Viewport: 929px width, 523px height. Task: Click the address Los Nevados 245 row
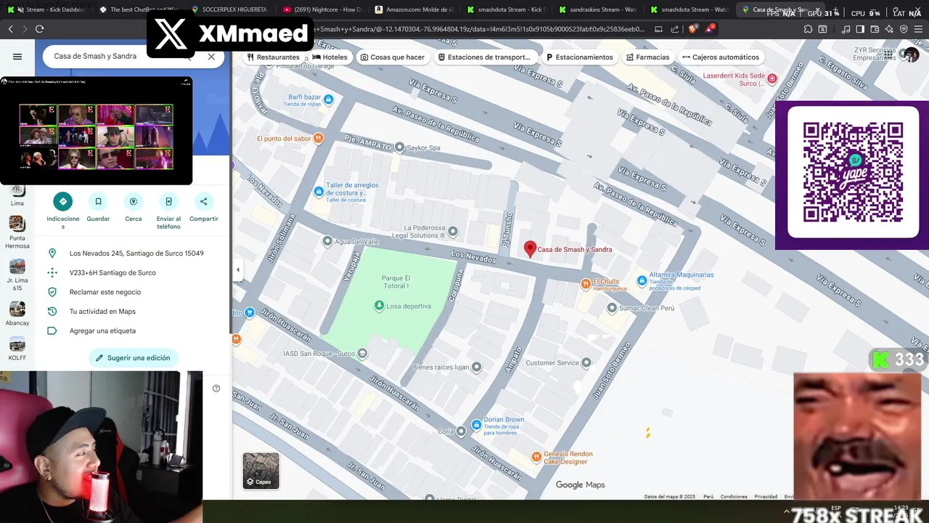tap(132, 254)
